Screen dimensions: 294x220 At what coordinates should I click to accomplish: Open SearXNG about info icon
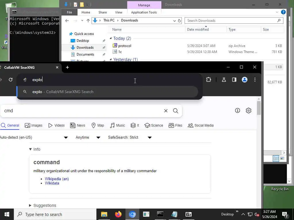click(237, 111)
